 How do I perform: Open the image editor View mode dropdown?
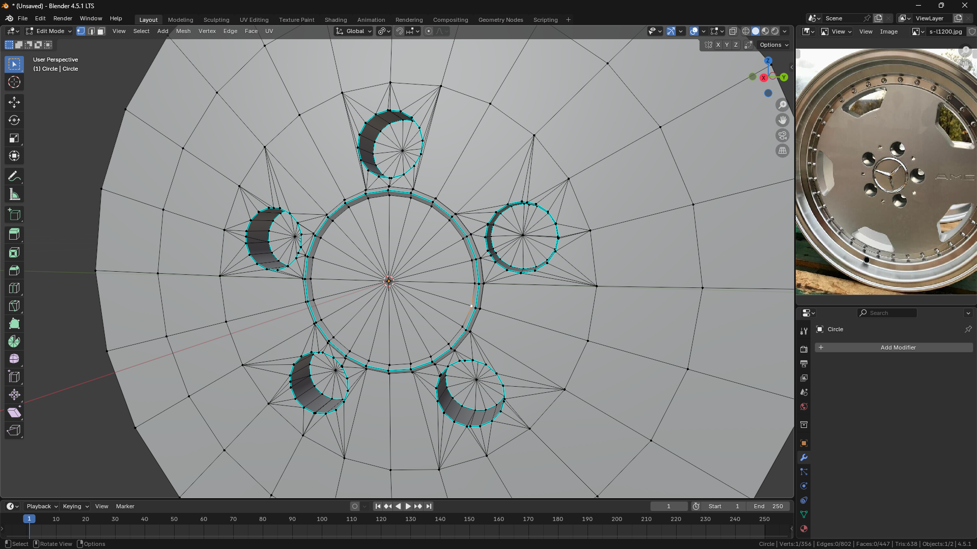pos(837,32)
